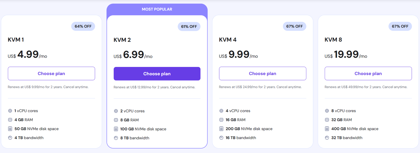
Task: Click the KVM 4 plan title
Action: (228, 40)
